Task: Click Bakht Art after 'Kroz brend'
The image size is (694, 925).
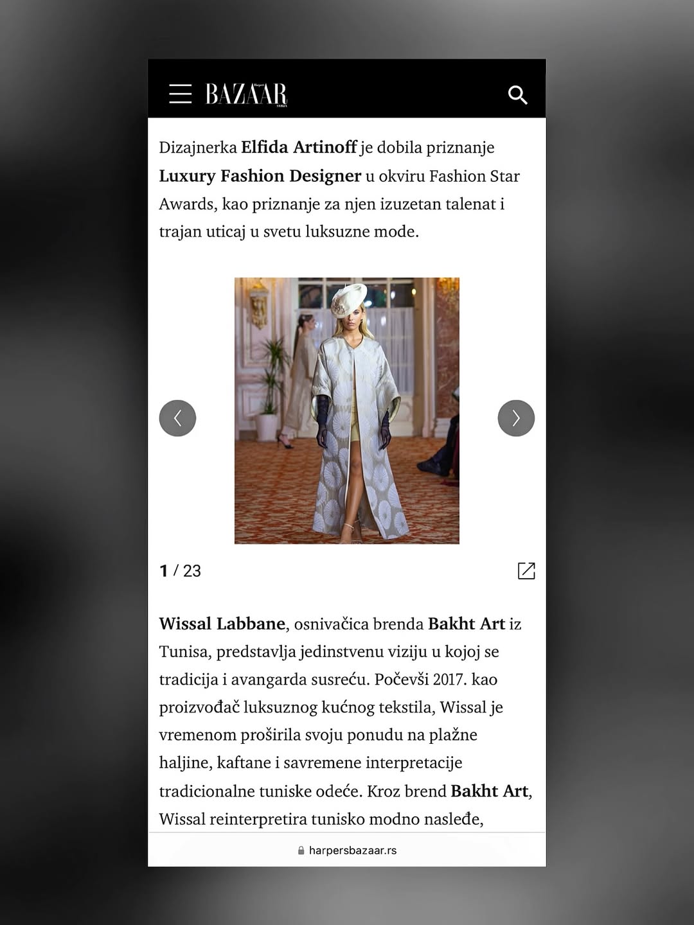Action: coord(489,791)
